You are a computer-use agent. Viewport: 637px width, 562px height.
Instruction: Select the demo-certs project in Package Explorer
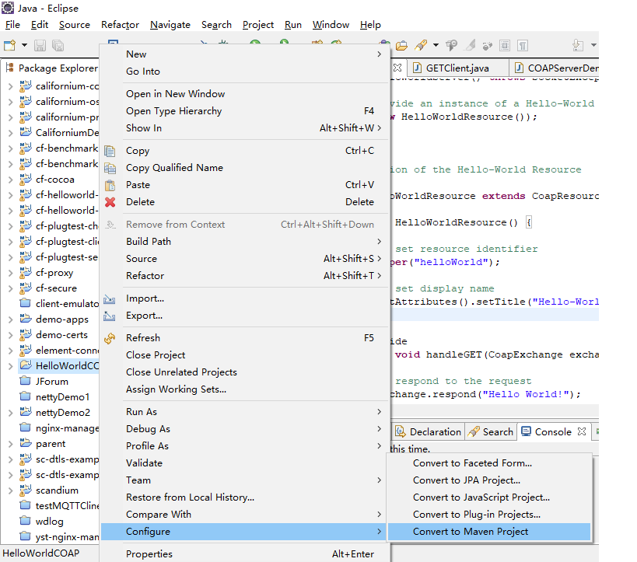click(61, 335)
